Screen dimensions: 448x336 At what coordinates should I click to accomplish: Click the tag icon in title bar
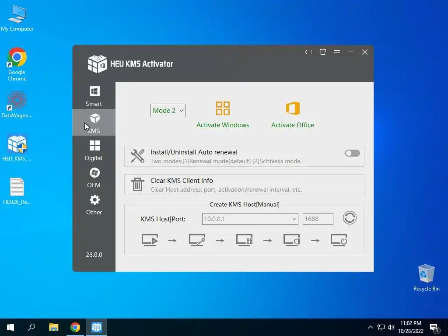pyautogui.click(x=308, y=52)
